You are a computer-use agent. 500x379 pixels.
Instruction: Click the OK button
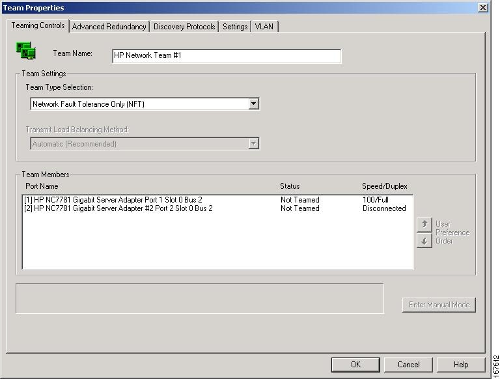point(355,365)
